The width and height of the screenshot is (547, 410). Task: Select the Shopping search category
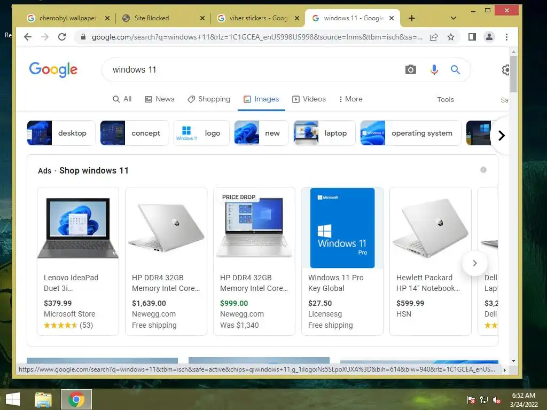(209, 99)
